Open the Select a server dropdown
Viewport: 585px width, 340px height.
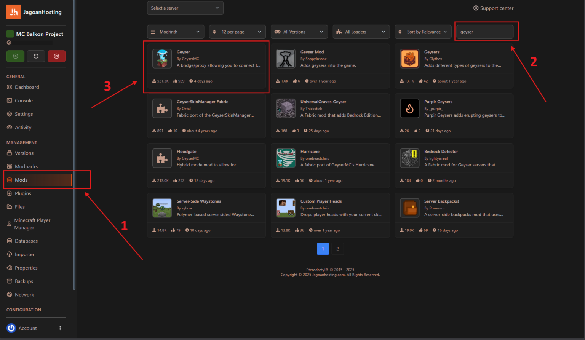pos(185,8)
